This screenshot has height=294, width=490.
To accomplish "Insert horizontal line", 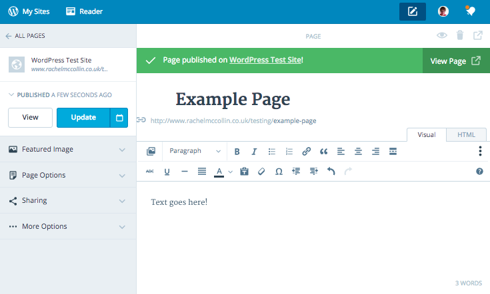I will (x=185, y=171).
